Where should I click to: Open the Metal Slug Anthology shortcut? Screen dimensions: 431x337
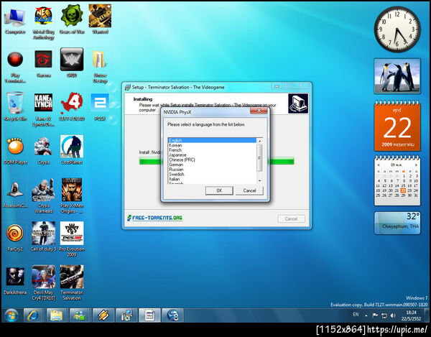click(43, 24)
